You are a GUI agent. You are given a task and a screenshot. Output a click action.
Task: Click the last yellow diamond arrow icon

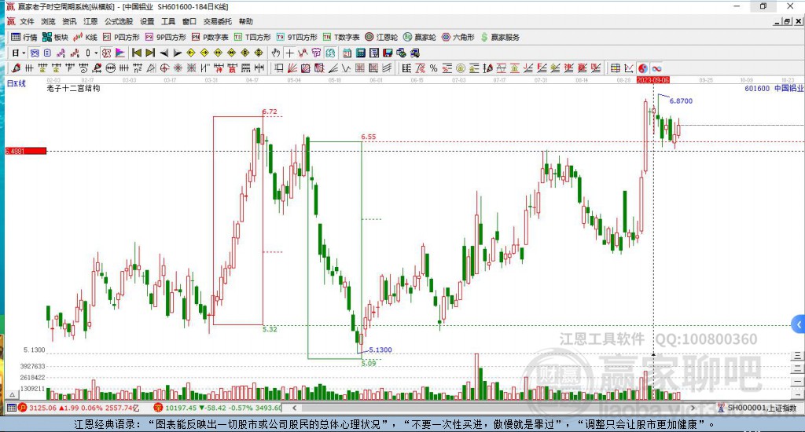tap(258, 53)
